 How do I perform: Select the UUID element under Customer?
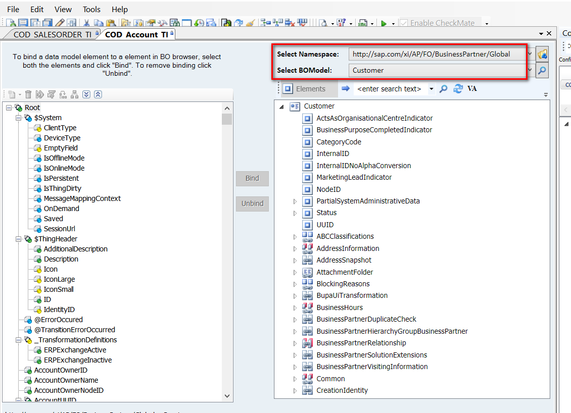click(325, 225)
